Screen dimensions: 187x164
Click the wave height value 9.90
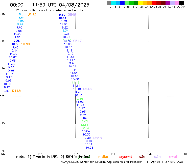[x=78, y=92]
